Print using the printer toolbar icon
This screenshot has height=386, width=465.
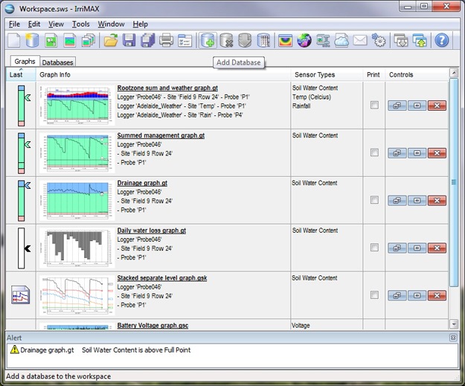tap(167, 40)
